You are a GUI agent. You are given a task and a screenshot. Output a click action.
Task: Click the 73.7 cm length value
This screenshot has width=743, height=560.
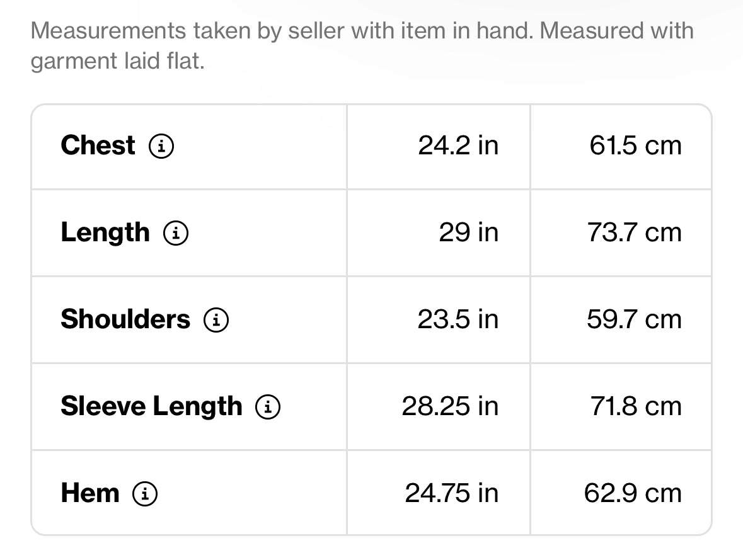tap(635, 232)
